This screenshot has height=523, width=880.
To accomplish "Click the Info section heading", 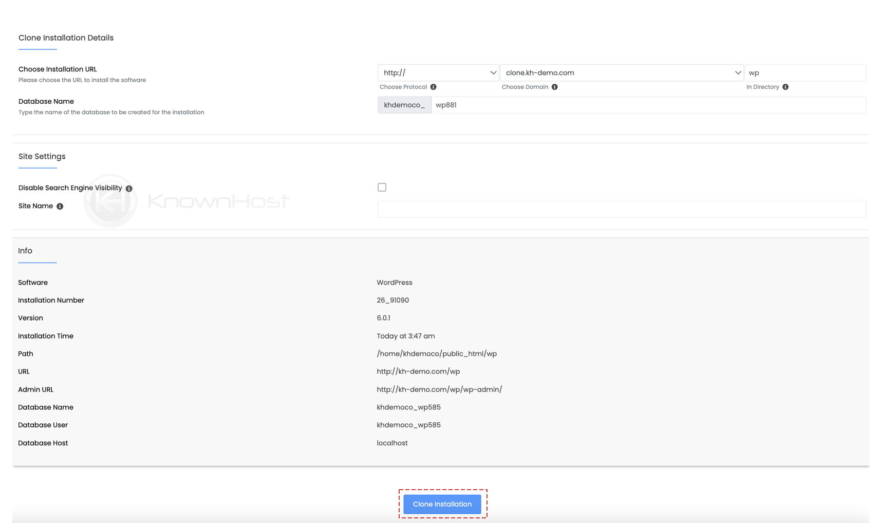I will click(24, 251).
